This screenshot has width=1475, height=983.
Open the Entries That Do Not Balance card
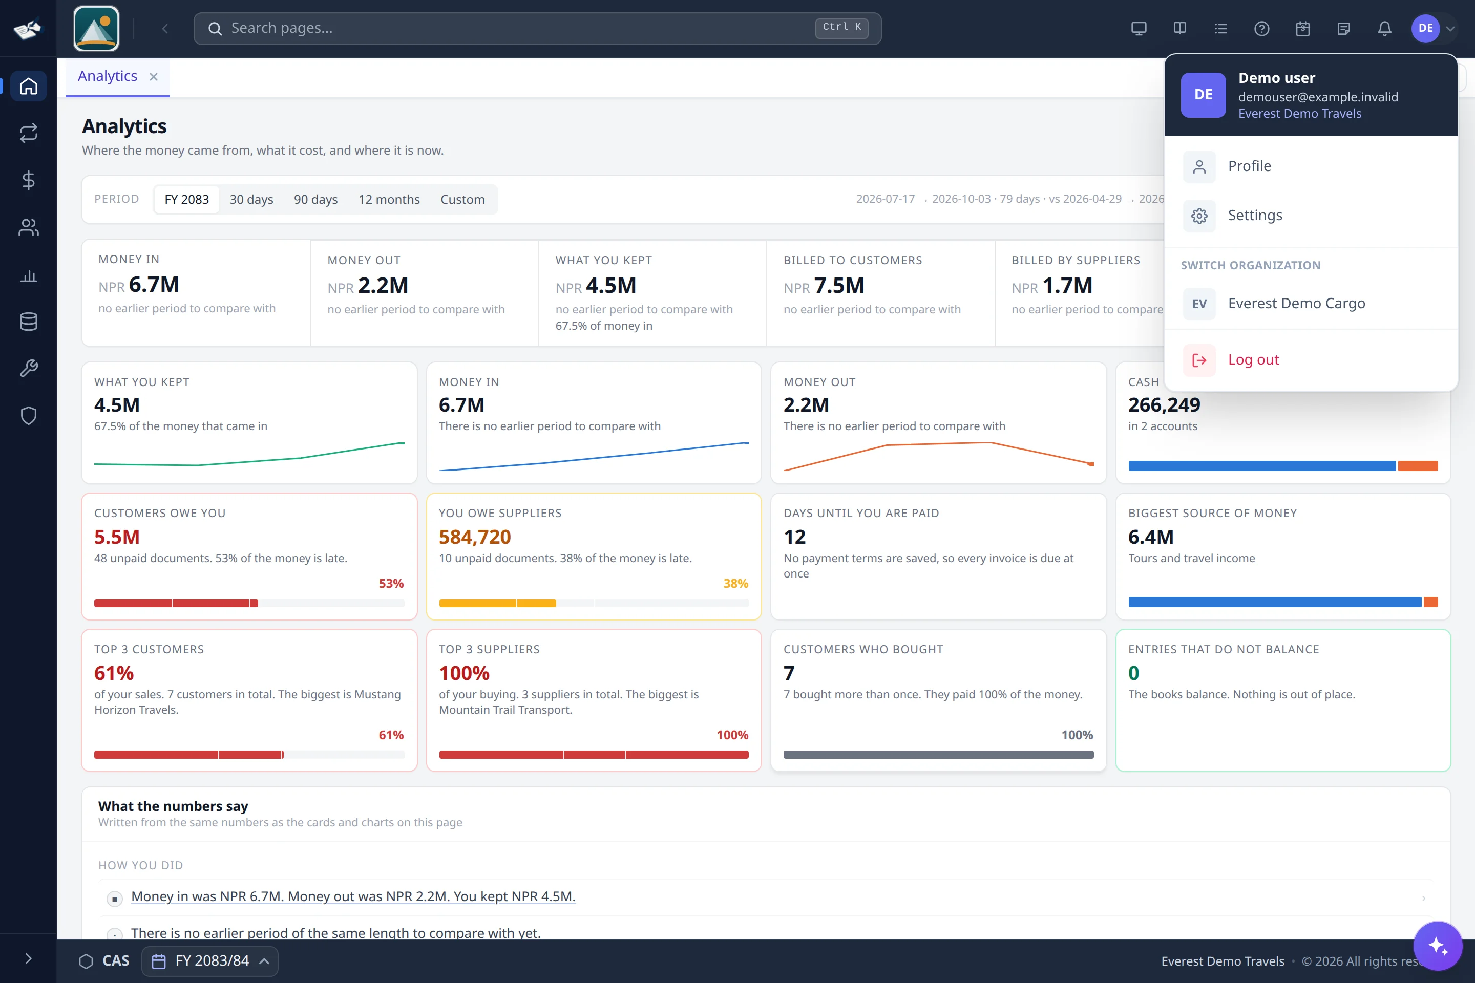coord(1282,700)
